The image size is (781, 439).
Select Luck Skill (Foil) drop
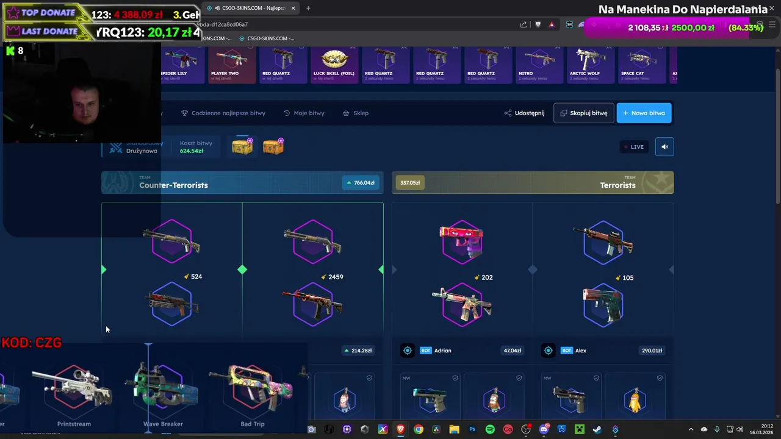pyautogui.click(x=334, y=65)
